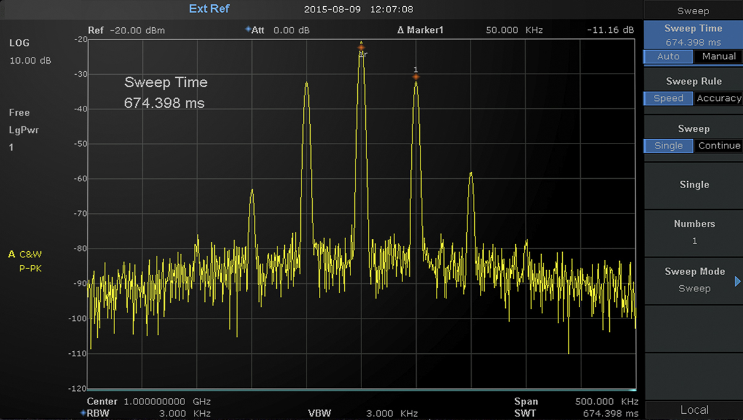Image resolution: width=743 pixels, height=420 pixels.
Task: Choose Speed sweep rule
Action: coord(668,98)
